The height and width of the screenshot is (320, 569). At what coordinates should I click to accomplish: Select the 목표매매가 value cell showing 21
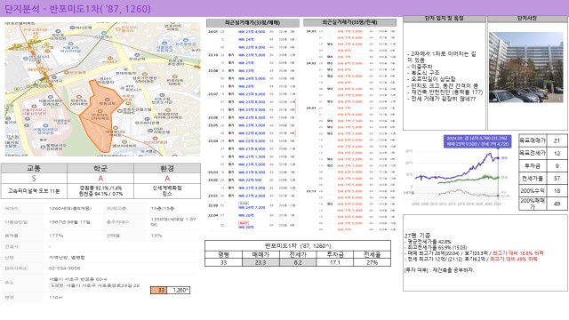(x=557, y=140)
